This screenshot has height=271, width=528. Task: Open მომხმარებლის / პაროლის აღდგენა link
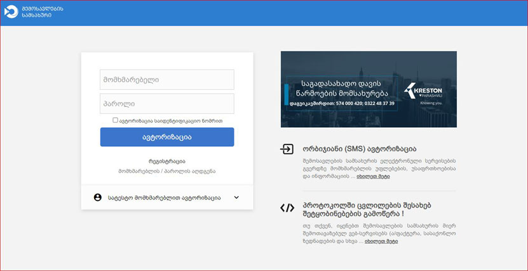coord(167,171)
